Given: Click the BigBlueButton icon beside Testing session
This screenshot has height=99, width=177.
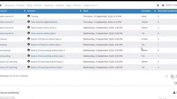Looking at the screenshot, I should pyautogui.click(x=29, y=16).
